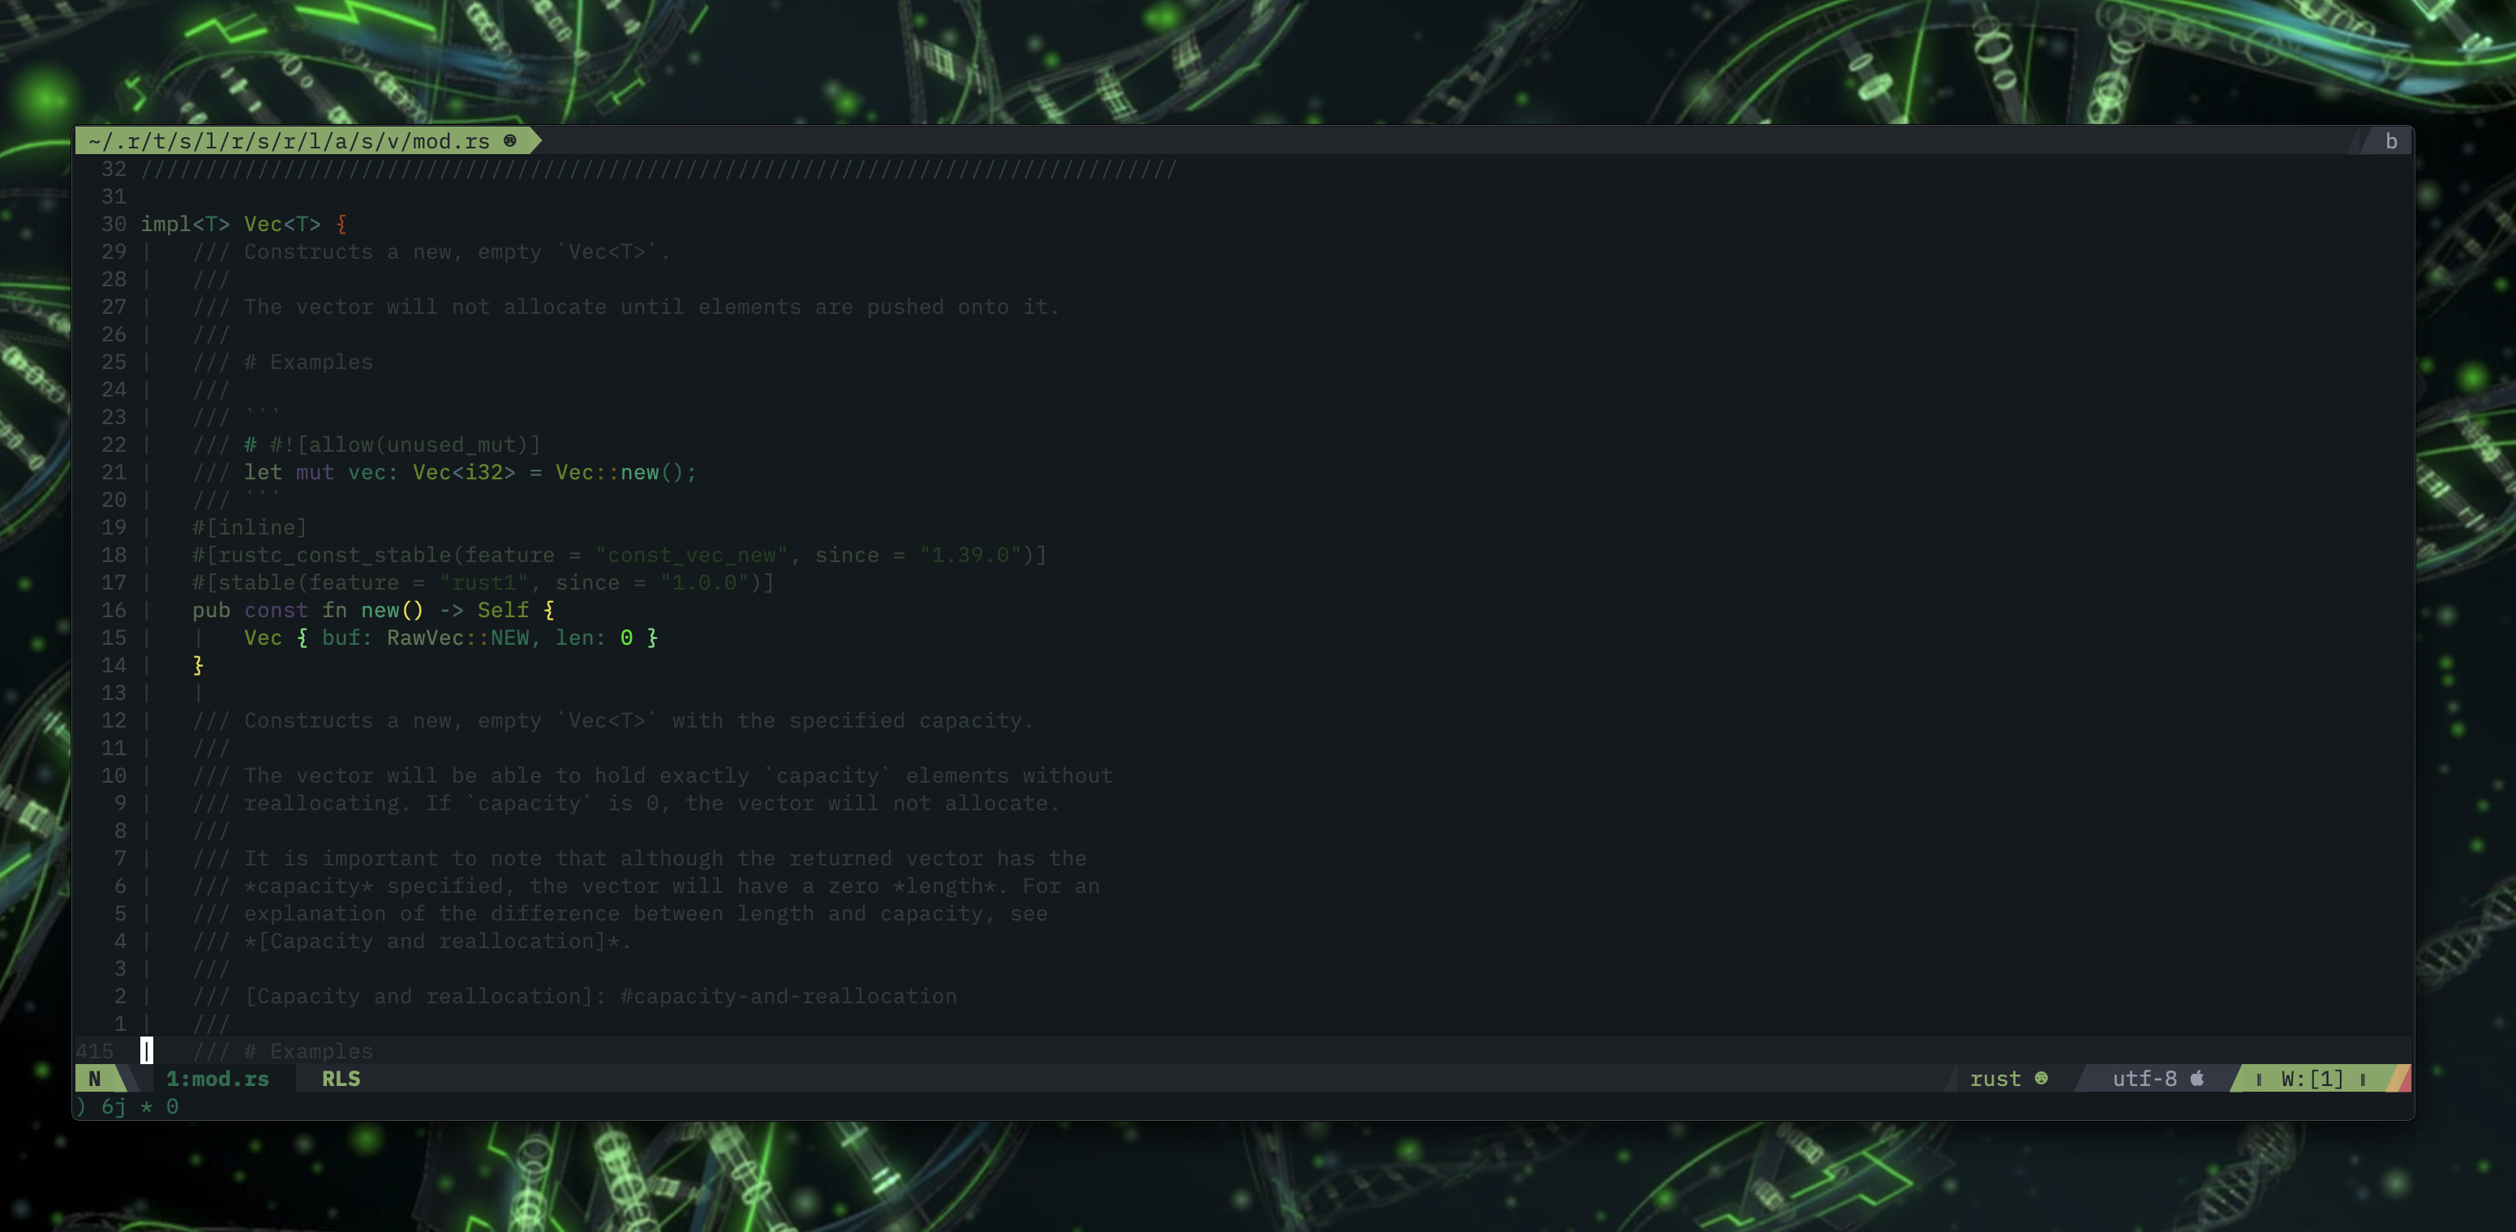Click the RLS language server status
Screen dimensions: 2516x1232
pyautogui.click(x=341, y=1079)
